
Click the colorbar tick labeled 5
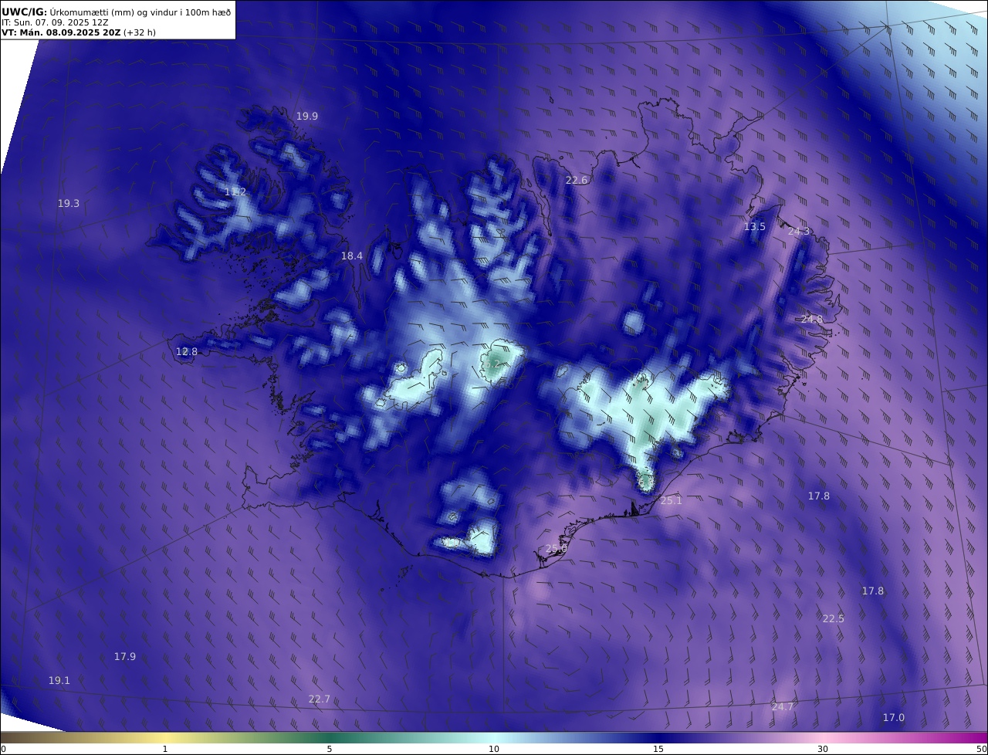point(330,749)
